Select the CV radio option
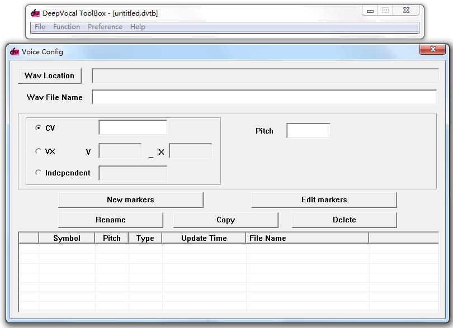The height and width of the screenshot is (328, 453). [x=38, y=128]
